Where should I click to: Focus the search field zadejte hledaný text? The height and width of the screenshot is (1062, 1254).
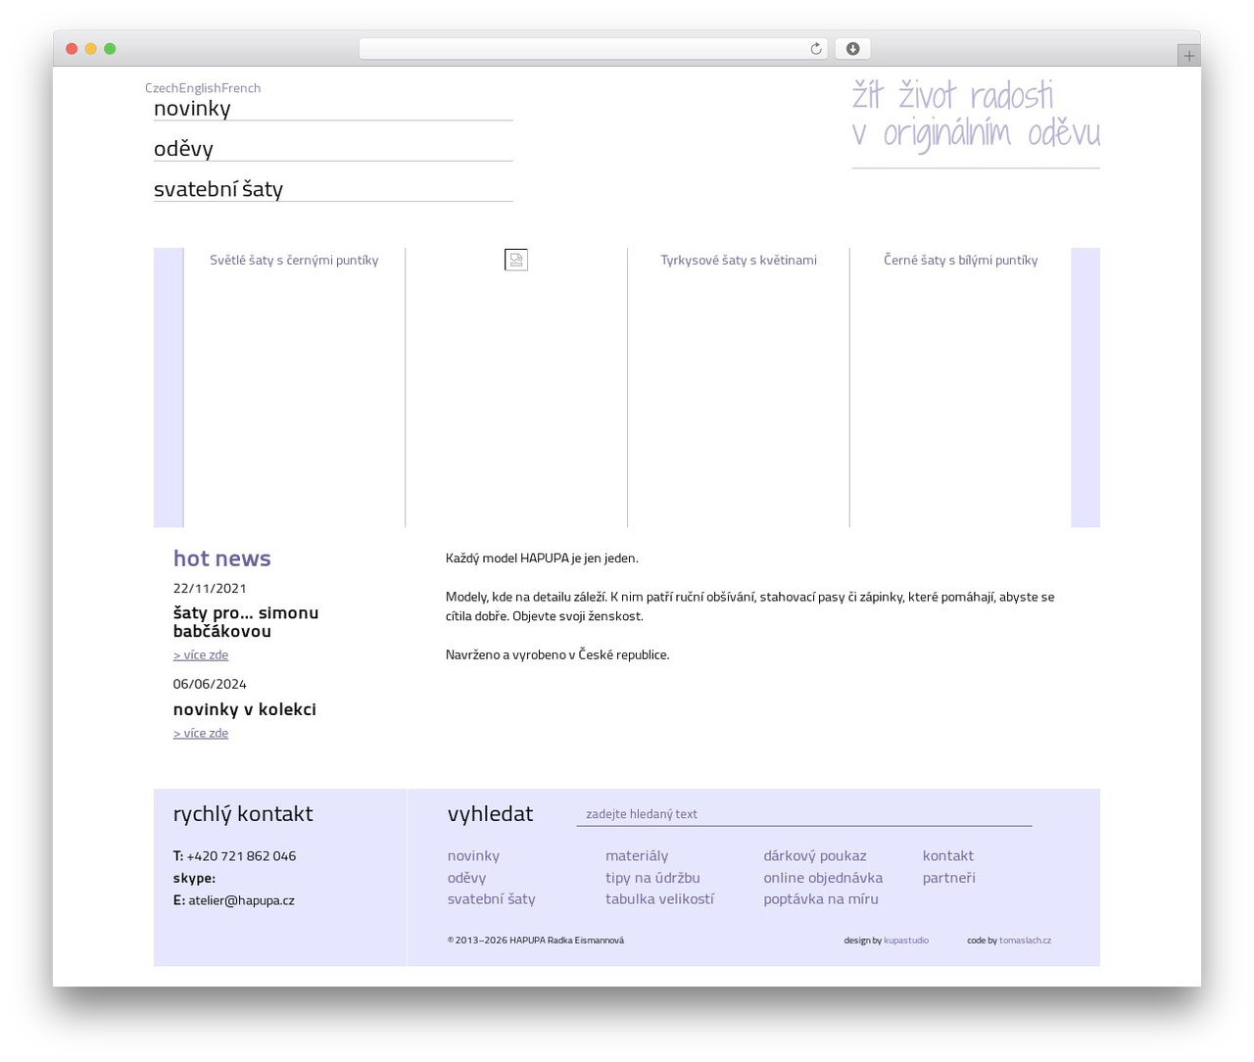pyautogui.click(x=804, y=813)
